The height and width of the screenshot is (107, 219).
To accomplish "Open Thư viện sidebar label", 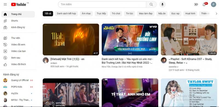I will pos(16,38).
